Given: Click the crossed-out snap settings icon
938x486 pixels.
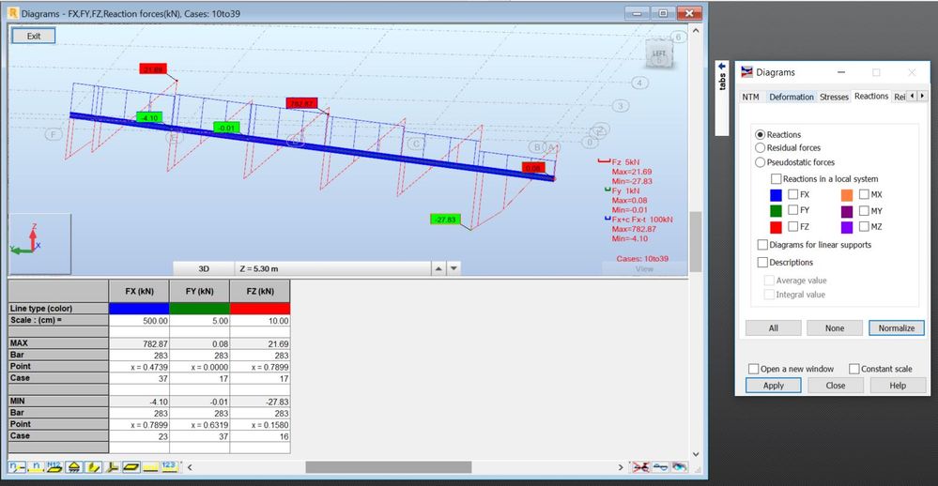Looking at the screenshot, I should pos(640,467).
